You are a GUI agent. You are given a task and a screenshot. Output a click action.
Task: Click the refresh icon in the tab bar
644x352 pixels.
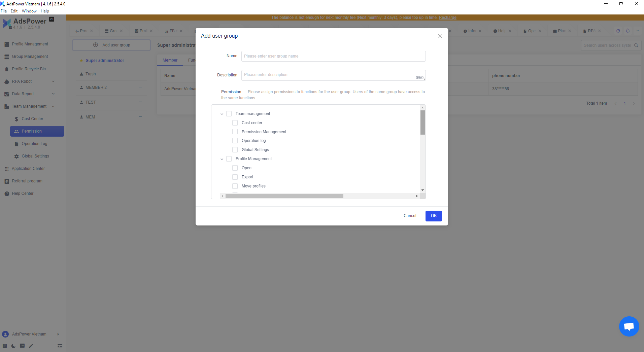point(618,31)
